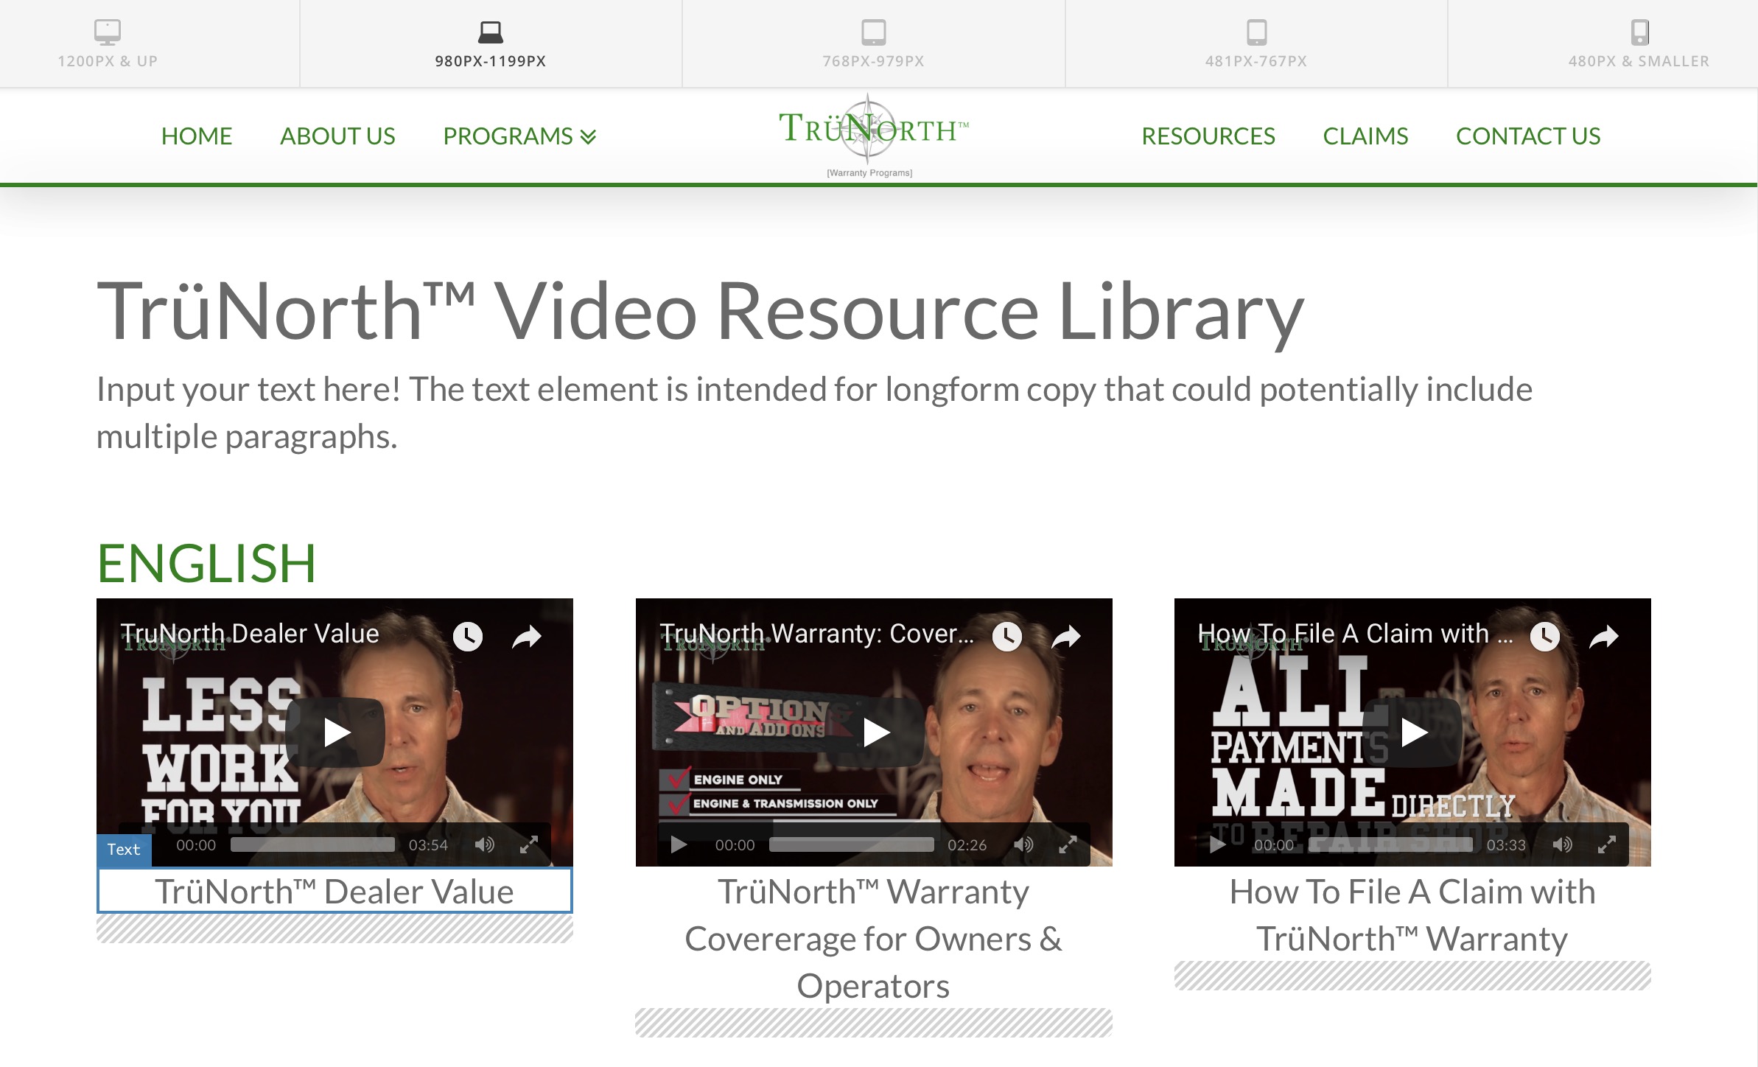Share the How To File A Claim video

click(x=1604, y=636)
